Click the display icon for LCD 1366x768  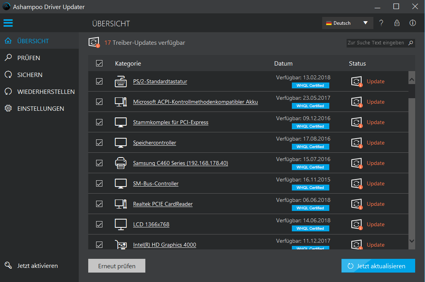tap(121, 224)
